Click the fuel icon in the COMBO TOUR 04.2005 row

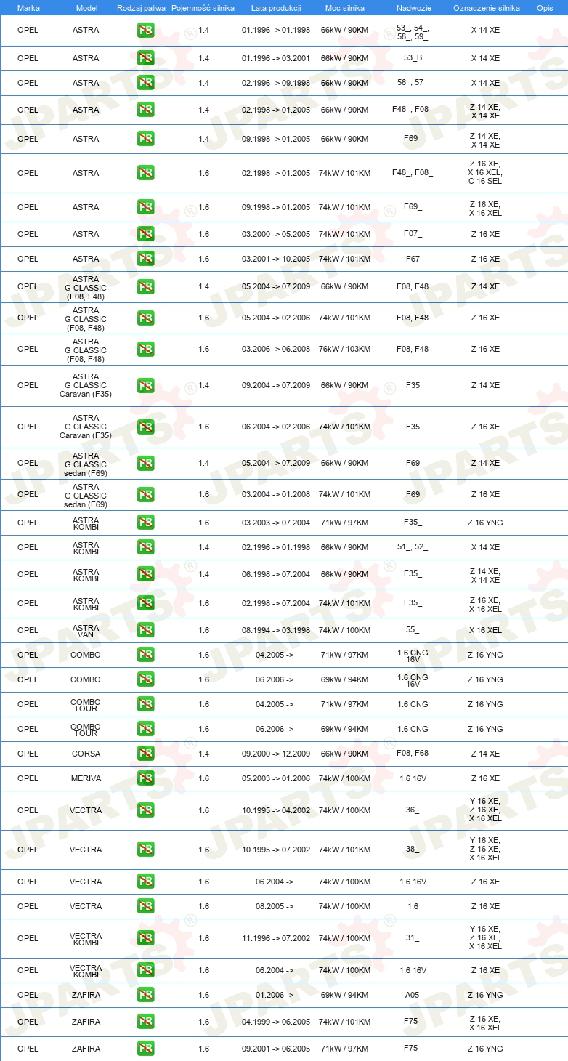click(x=146, y=704)
